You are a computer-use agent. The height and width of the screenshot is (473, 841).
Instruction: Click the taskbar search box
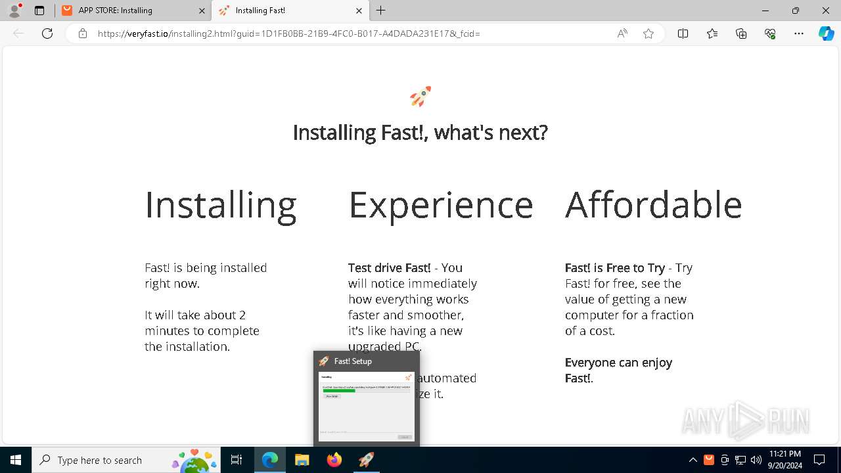[126, 460]
